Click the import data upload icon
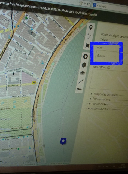This screenshot has width=128, height=174. pyautogui.click(x=85, y=57)
